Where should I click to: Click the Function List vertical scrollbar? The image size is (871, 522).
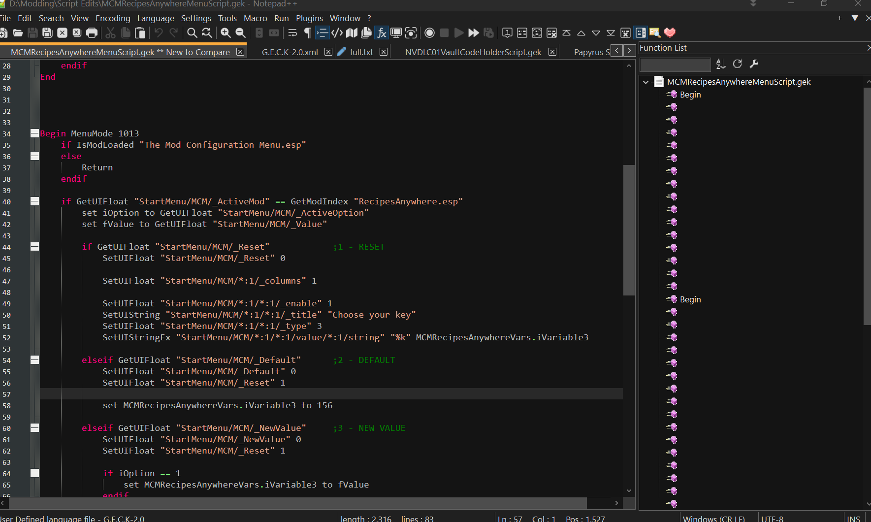(867, 207)
